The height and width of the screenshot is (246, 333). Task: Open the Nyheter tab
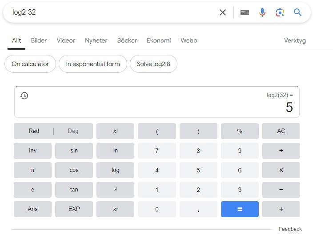(x=96, y=40)
